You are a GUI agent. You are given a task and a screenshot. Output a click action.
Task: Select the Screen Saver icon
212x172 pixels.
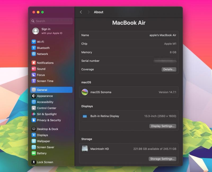(x=34, y=147)
